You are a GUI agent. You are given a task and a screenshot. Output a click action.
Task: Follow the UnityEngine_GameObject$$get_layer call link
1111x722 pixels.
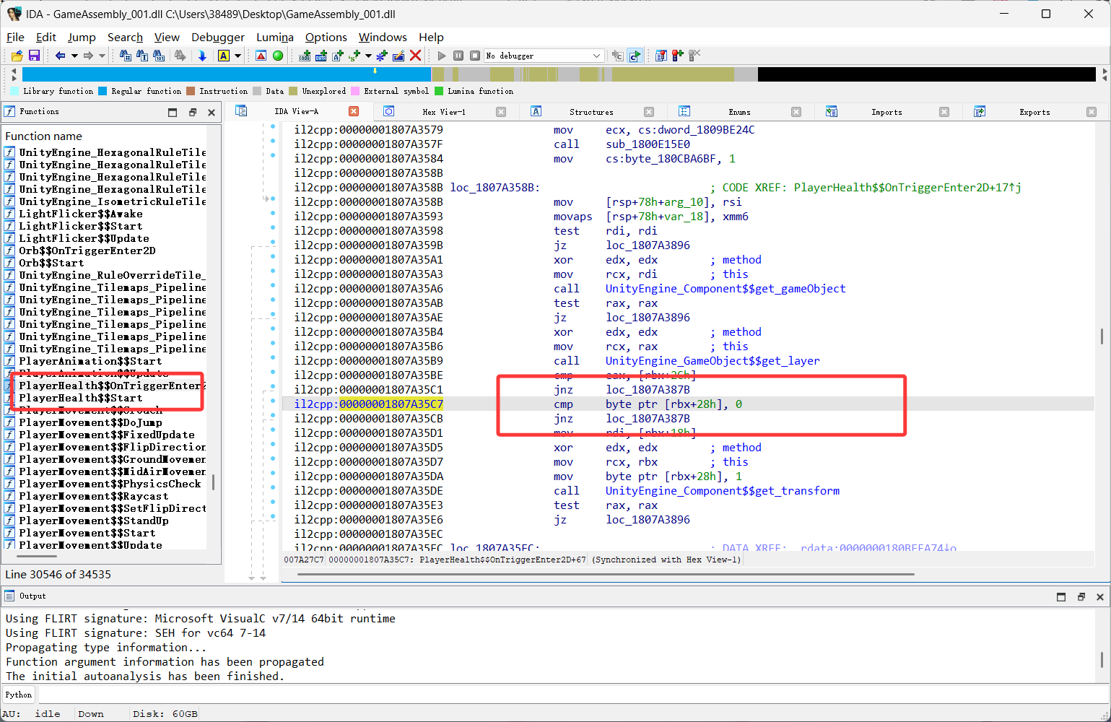(x=713, y=361)
